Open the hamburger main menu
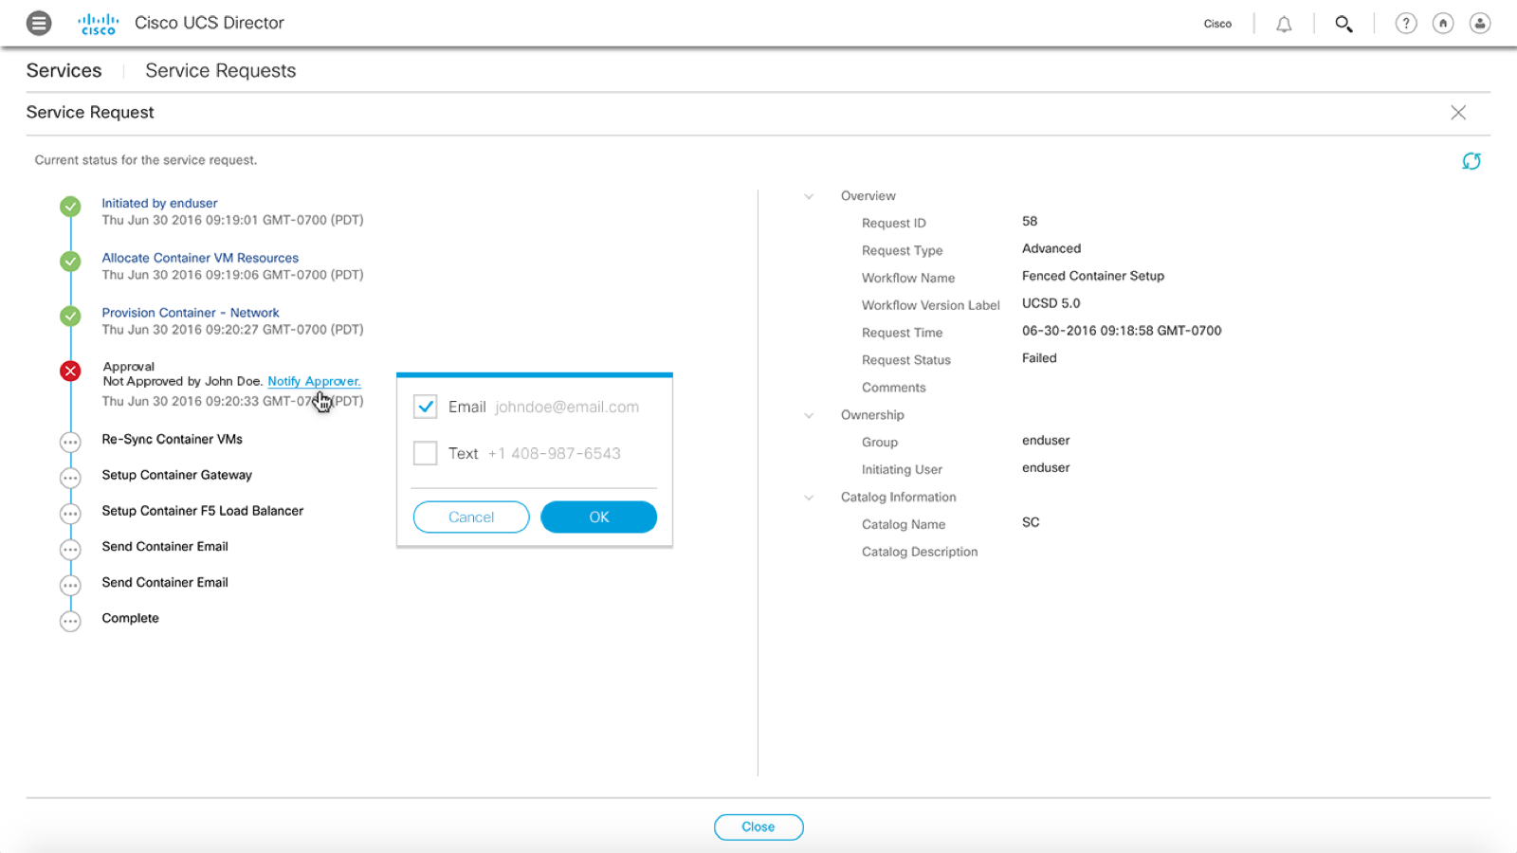Viewport: 1517px width, 853px height. [x=39, y=23]
